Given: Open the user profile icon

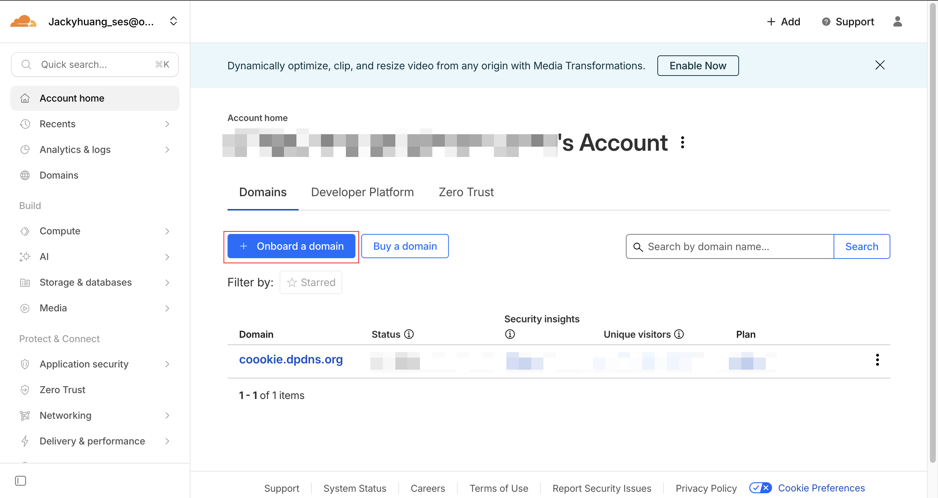Looking at the screenshot, I should [897, 22].
